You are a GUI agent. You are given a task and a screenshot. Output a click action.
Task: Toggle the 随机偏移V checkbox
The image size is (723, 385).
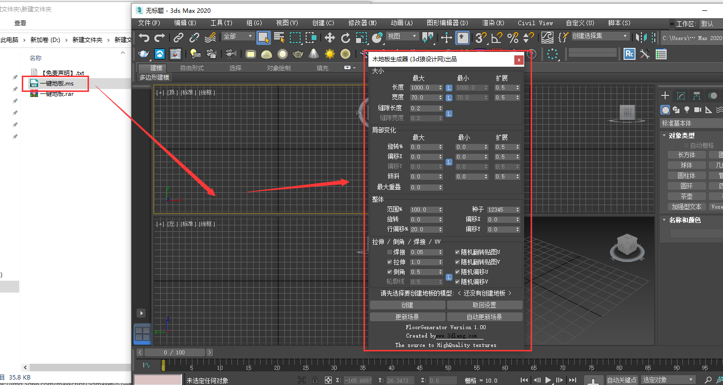(457, 282)
